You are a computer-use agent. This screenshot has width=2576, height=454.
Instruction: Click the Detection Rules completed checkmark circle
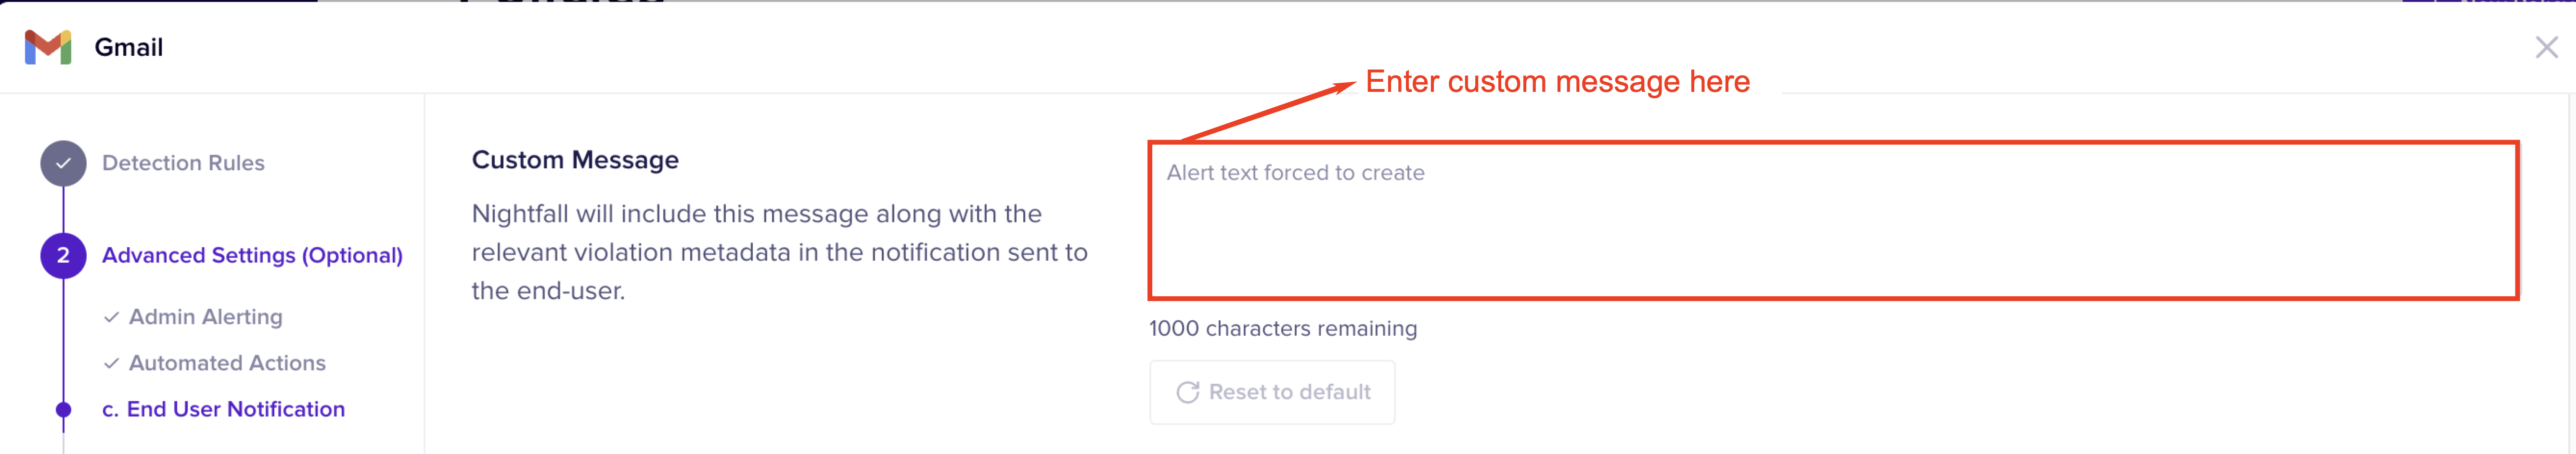point(63,163)
